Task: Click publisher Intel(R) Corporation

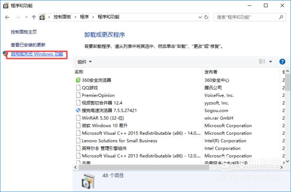Action: [x=225, y=141]
